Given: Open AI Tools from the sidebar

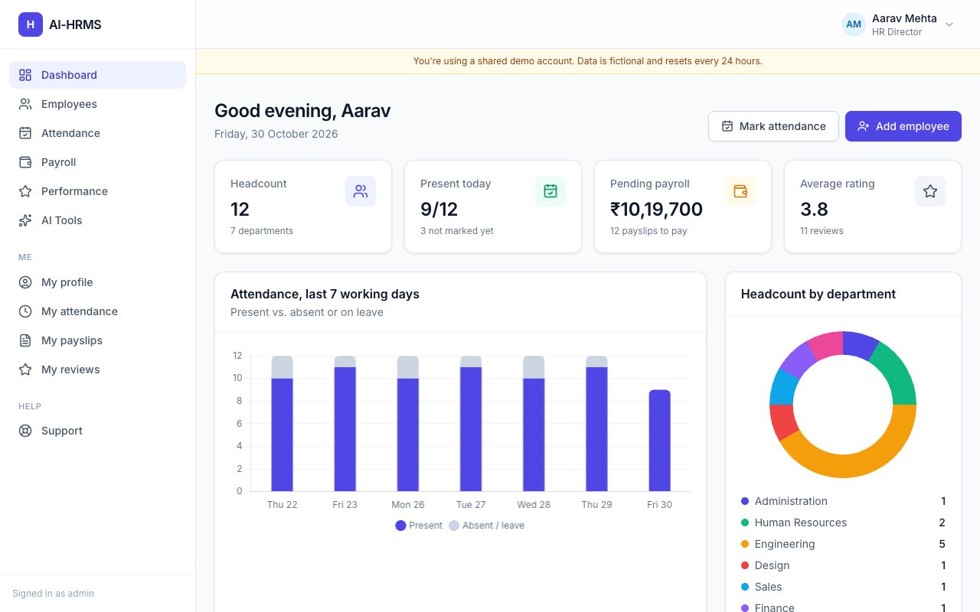Looking at the screenshot, I should tap(97, 220).
